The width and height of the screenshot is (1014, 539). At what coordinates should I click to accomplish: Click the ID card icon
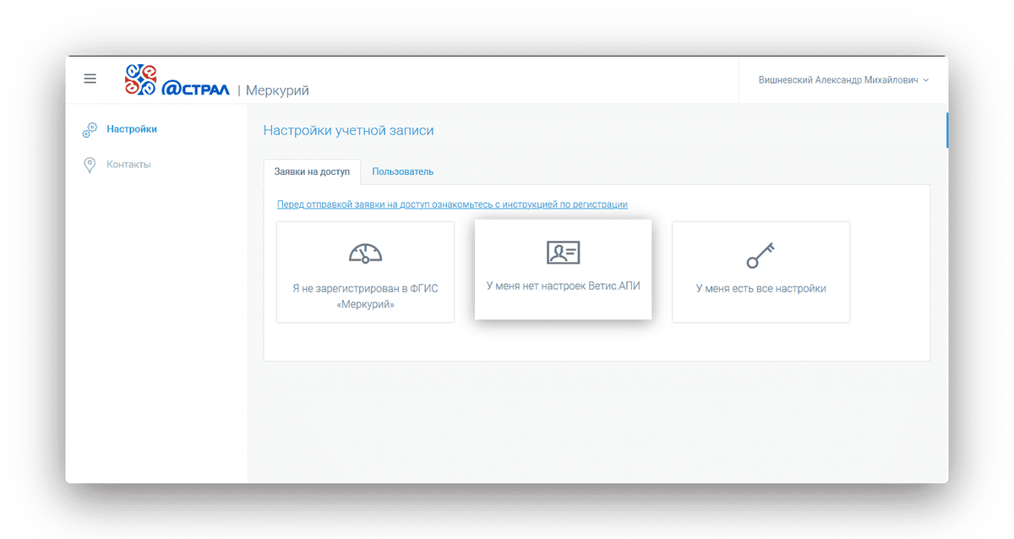pos(563,252)
